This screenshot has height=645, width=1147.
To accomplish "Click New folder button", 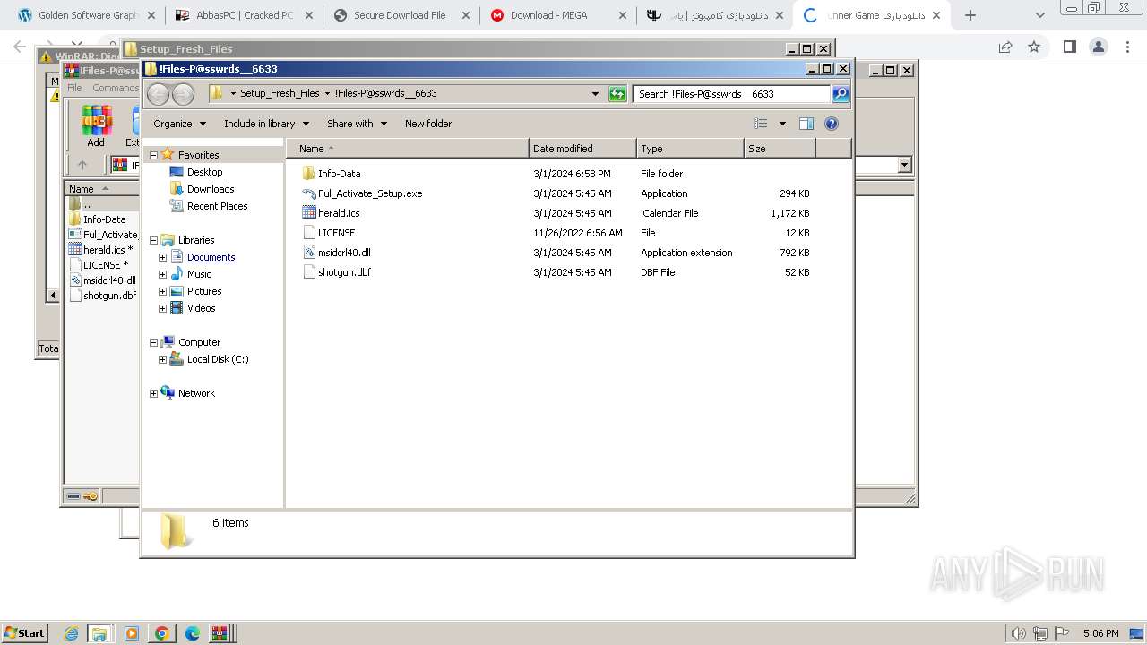I will click(x=428, y=124).
